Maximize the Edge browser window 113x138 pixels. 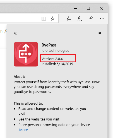click(x=88, y=8)
